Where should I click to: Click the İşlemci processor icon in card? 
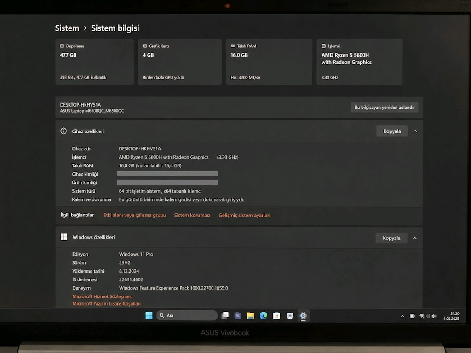point(323,46)
